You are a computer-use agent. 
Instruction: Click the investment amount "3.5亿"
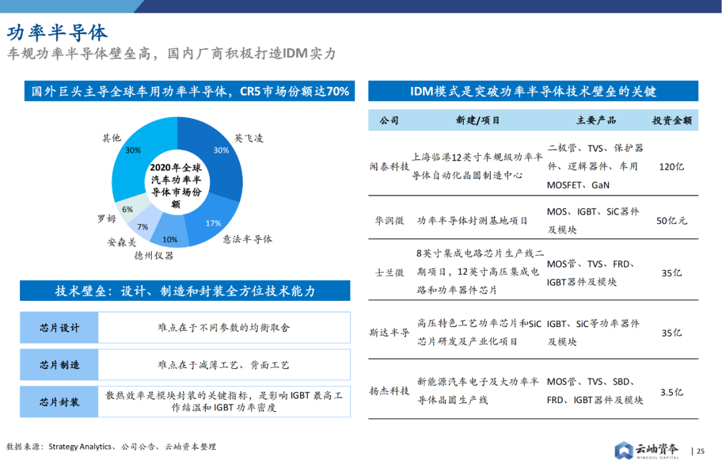click(671, 392)
